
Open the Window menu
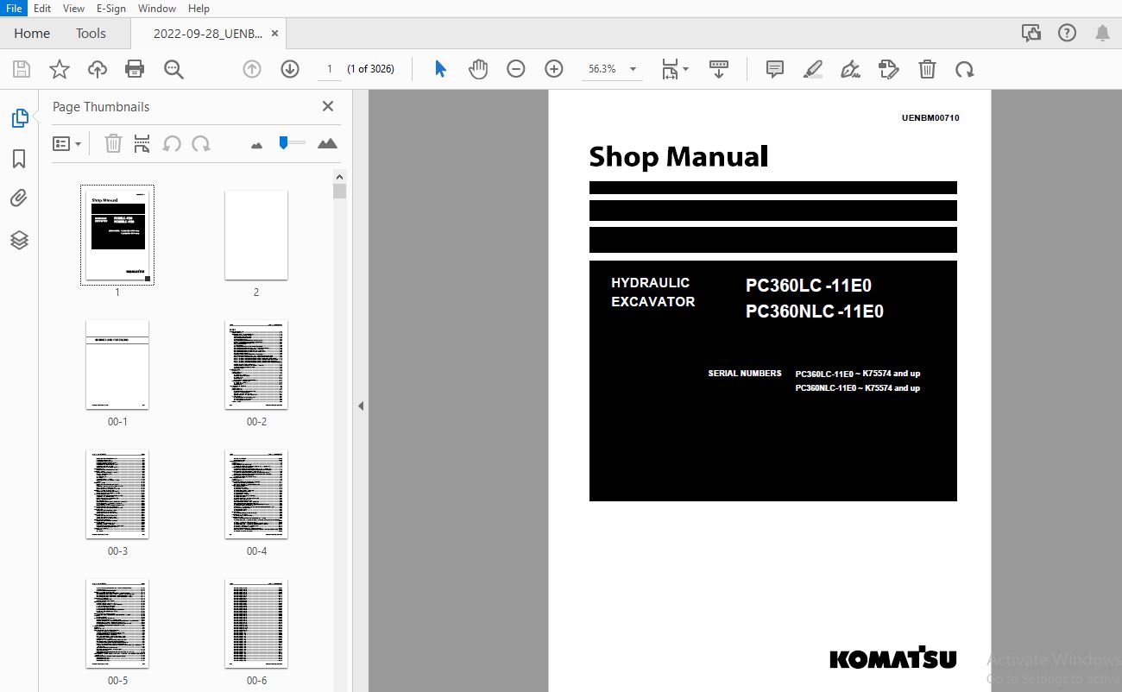point(157,9)
